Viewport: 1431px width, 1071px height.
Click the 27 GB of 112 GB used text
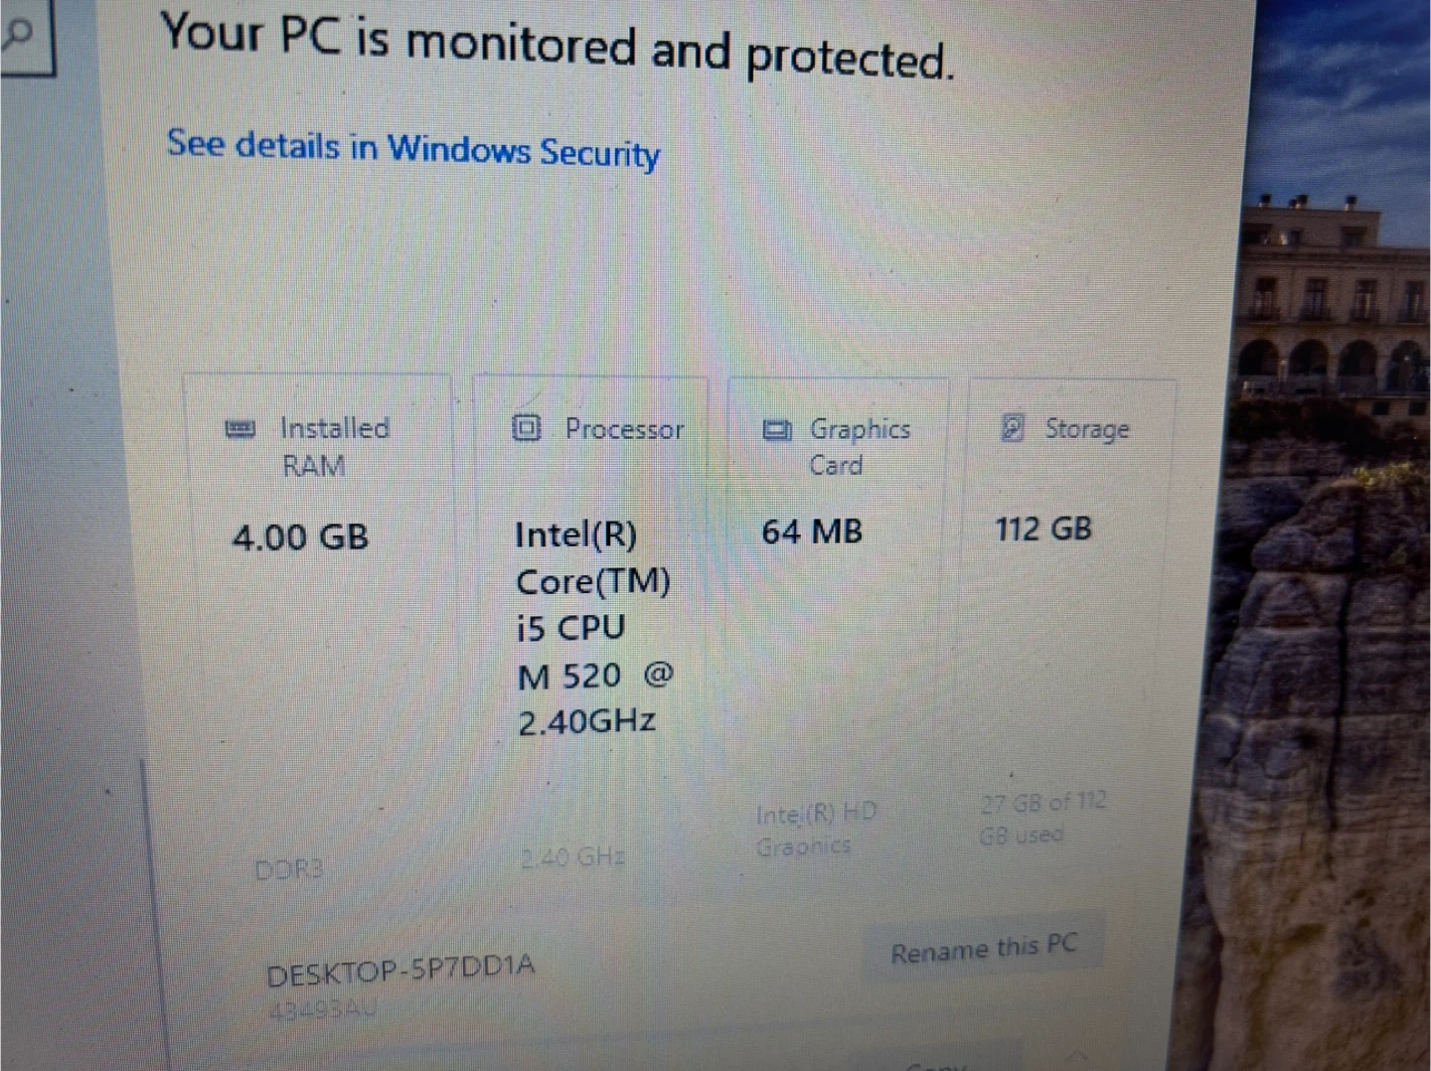tap(1041, 818)
